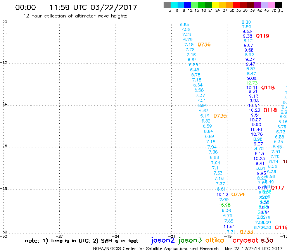Click the green '16.98' wave height
Viewport: 287px width, 252px height.
[x=225, y=205]
